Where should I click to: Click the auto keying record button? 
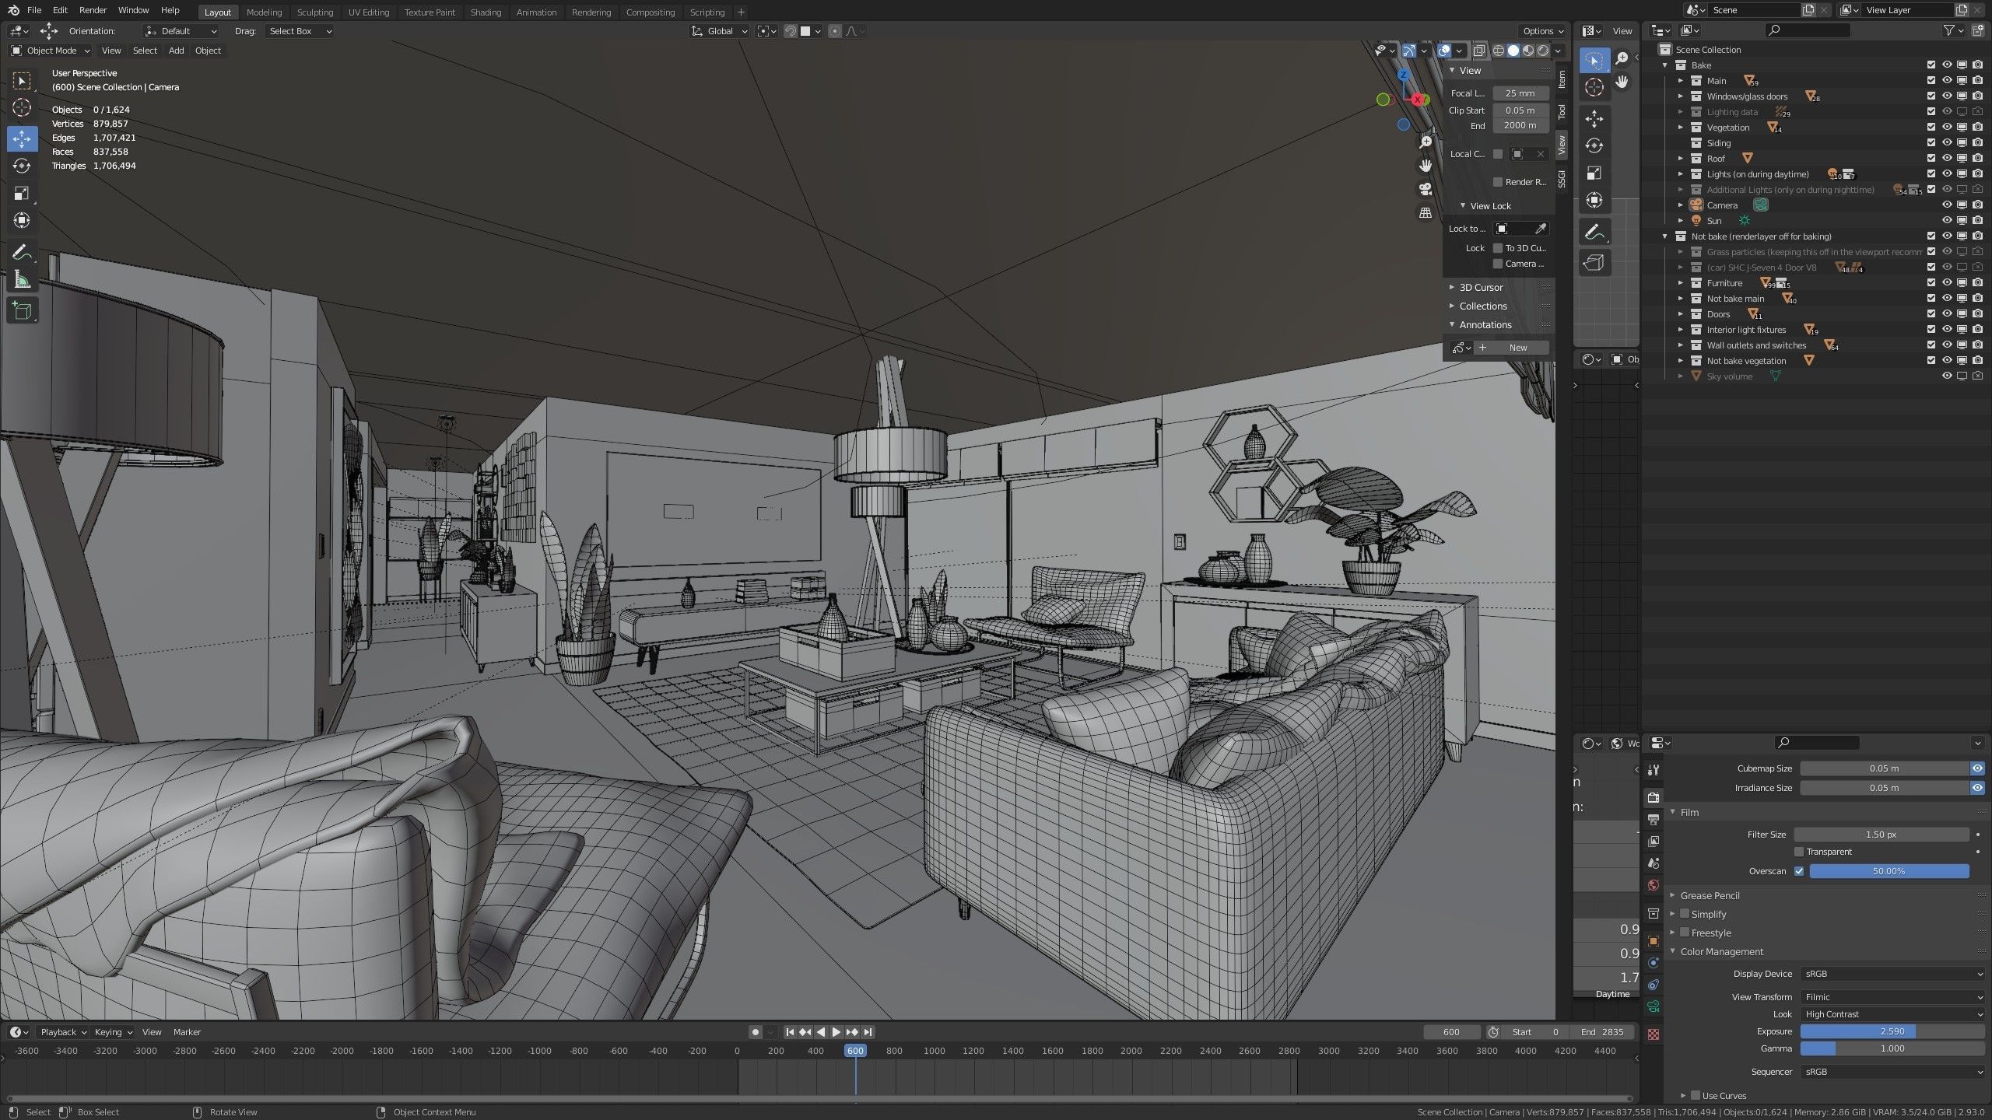point(755,1032)
